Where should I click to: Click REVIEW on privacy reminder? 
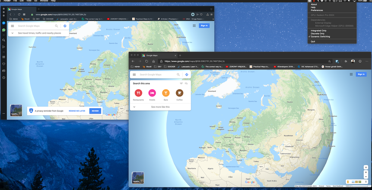click(95, 111)
